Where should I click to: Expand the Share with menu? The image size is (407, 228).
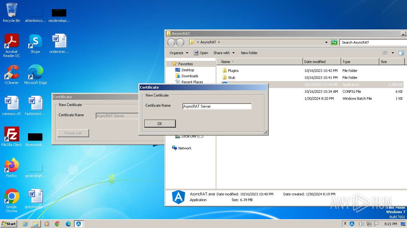pos(224,53)
